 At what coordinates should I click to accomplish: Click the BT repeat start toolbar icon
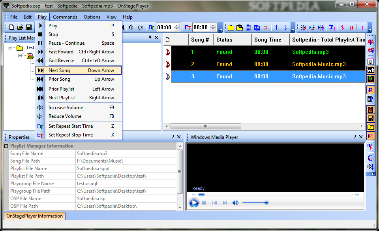[x=151, y=28]
